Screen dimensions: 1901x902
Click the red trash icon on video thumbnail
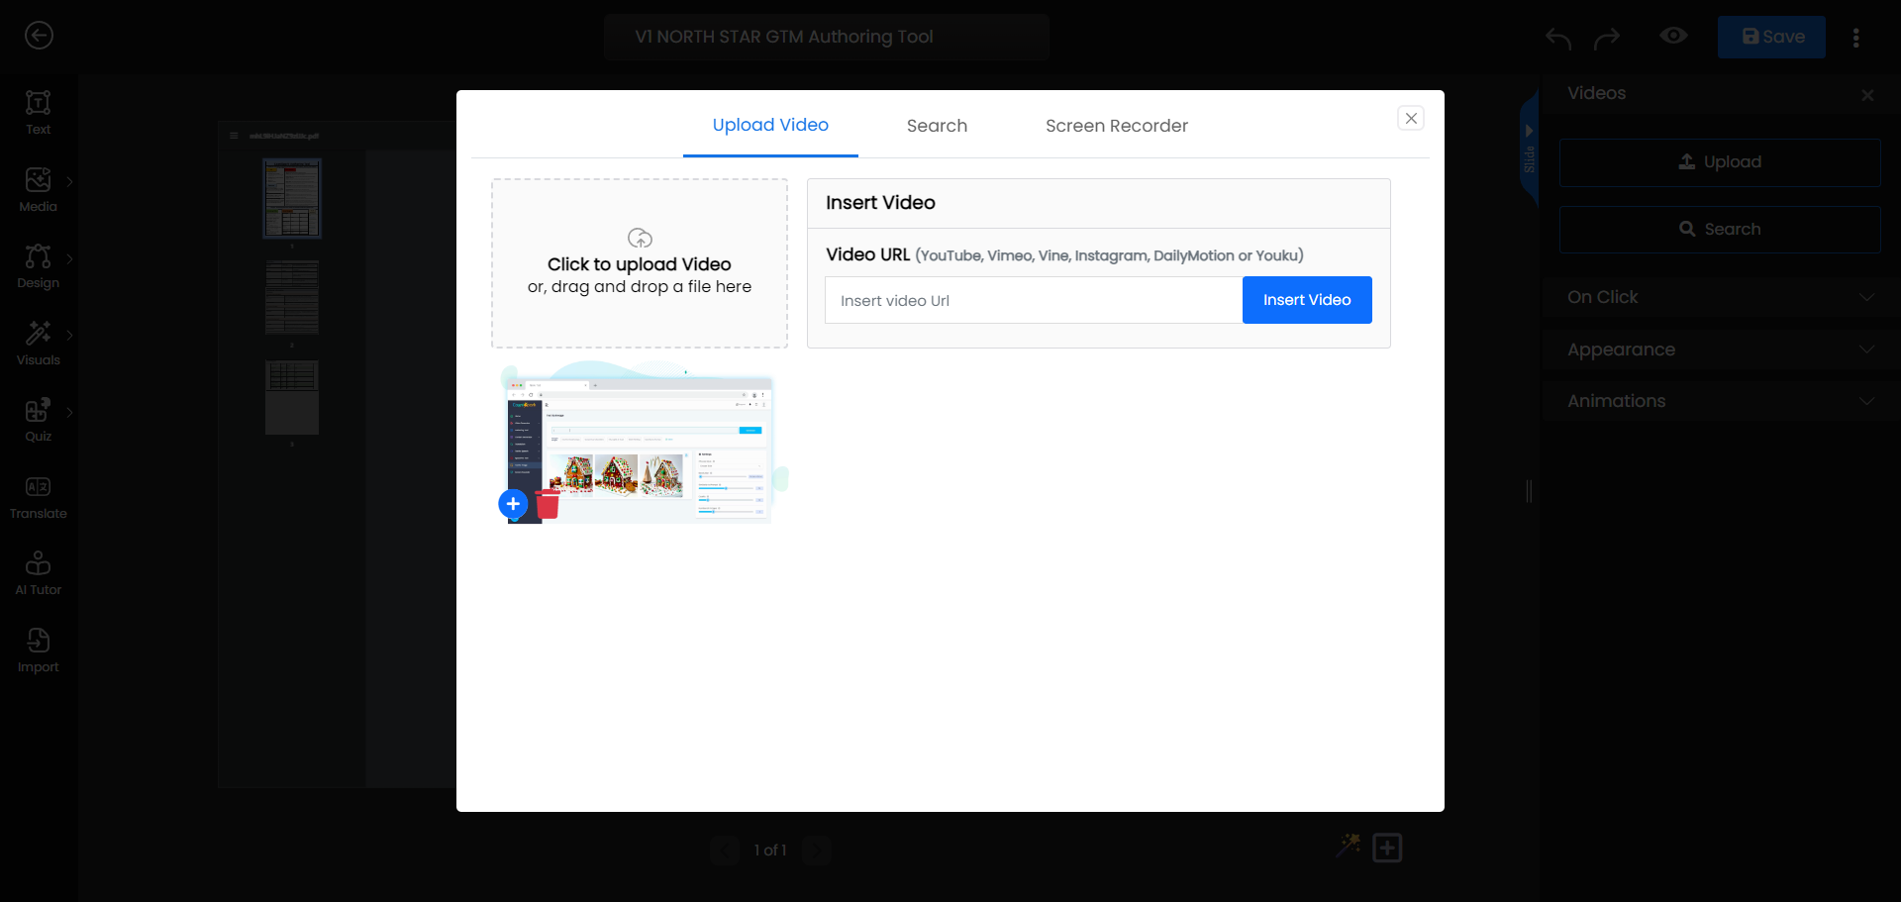click(x=548, y=504)
